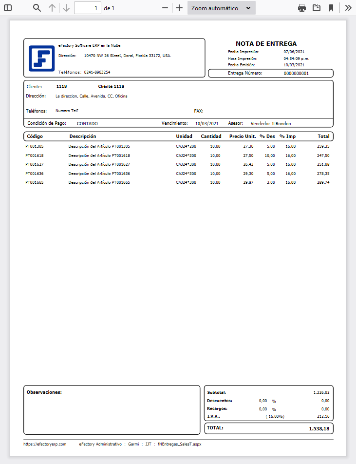Select print date 07/06/2021
Screen dimensions: 356x464
point(294,52)
